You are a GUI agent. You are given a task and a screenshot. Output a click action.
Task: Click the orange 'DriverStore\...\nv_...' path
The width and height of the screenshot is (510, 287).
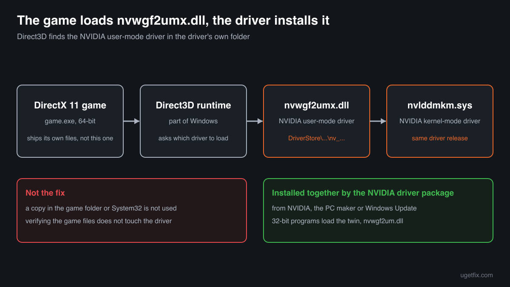(x=317, y=138)
